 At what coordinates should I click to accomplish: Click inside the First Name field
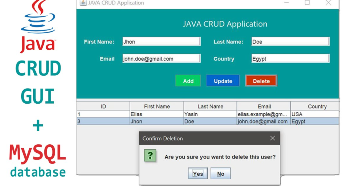161,41
